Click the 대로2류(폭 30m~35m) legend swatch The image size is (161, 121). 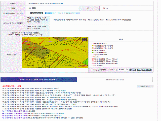click(x=93, y=61)
